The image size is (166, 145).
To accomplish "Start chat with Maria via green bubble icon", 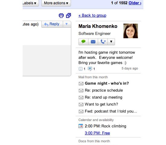I will click(x=83, y=42).
